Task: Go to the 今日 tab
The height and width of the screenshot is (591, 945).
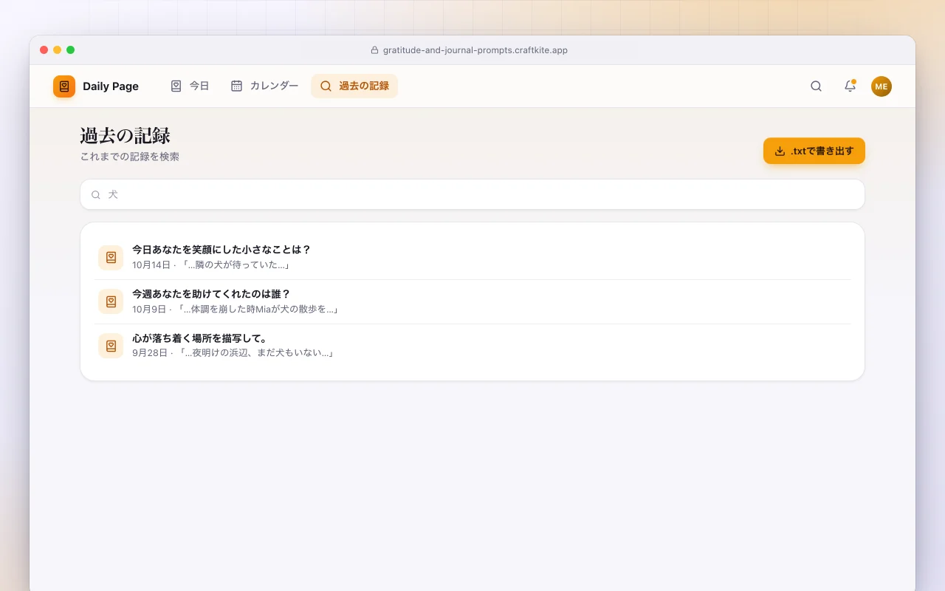Action: [190, 86]
